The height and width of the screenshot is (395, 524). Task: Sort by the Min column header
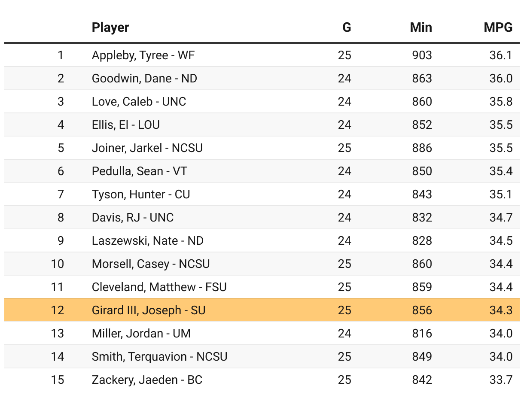click(x=420, y=27)
